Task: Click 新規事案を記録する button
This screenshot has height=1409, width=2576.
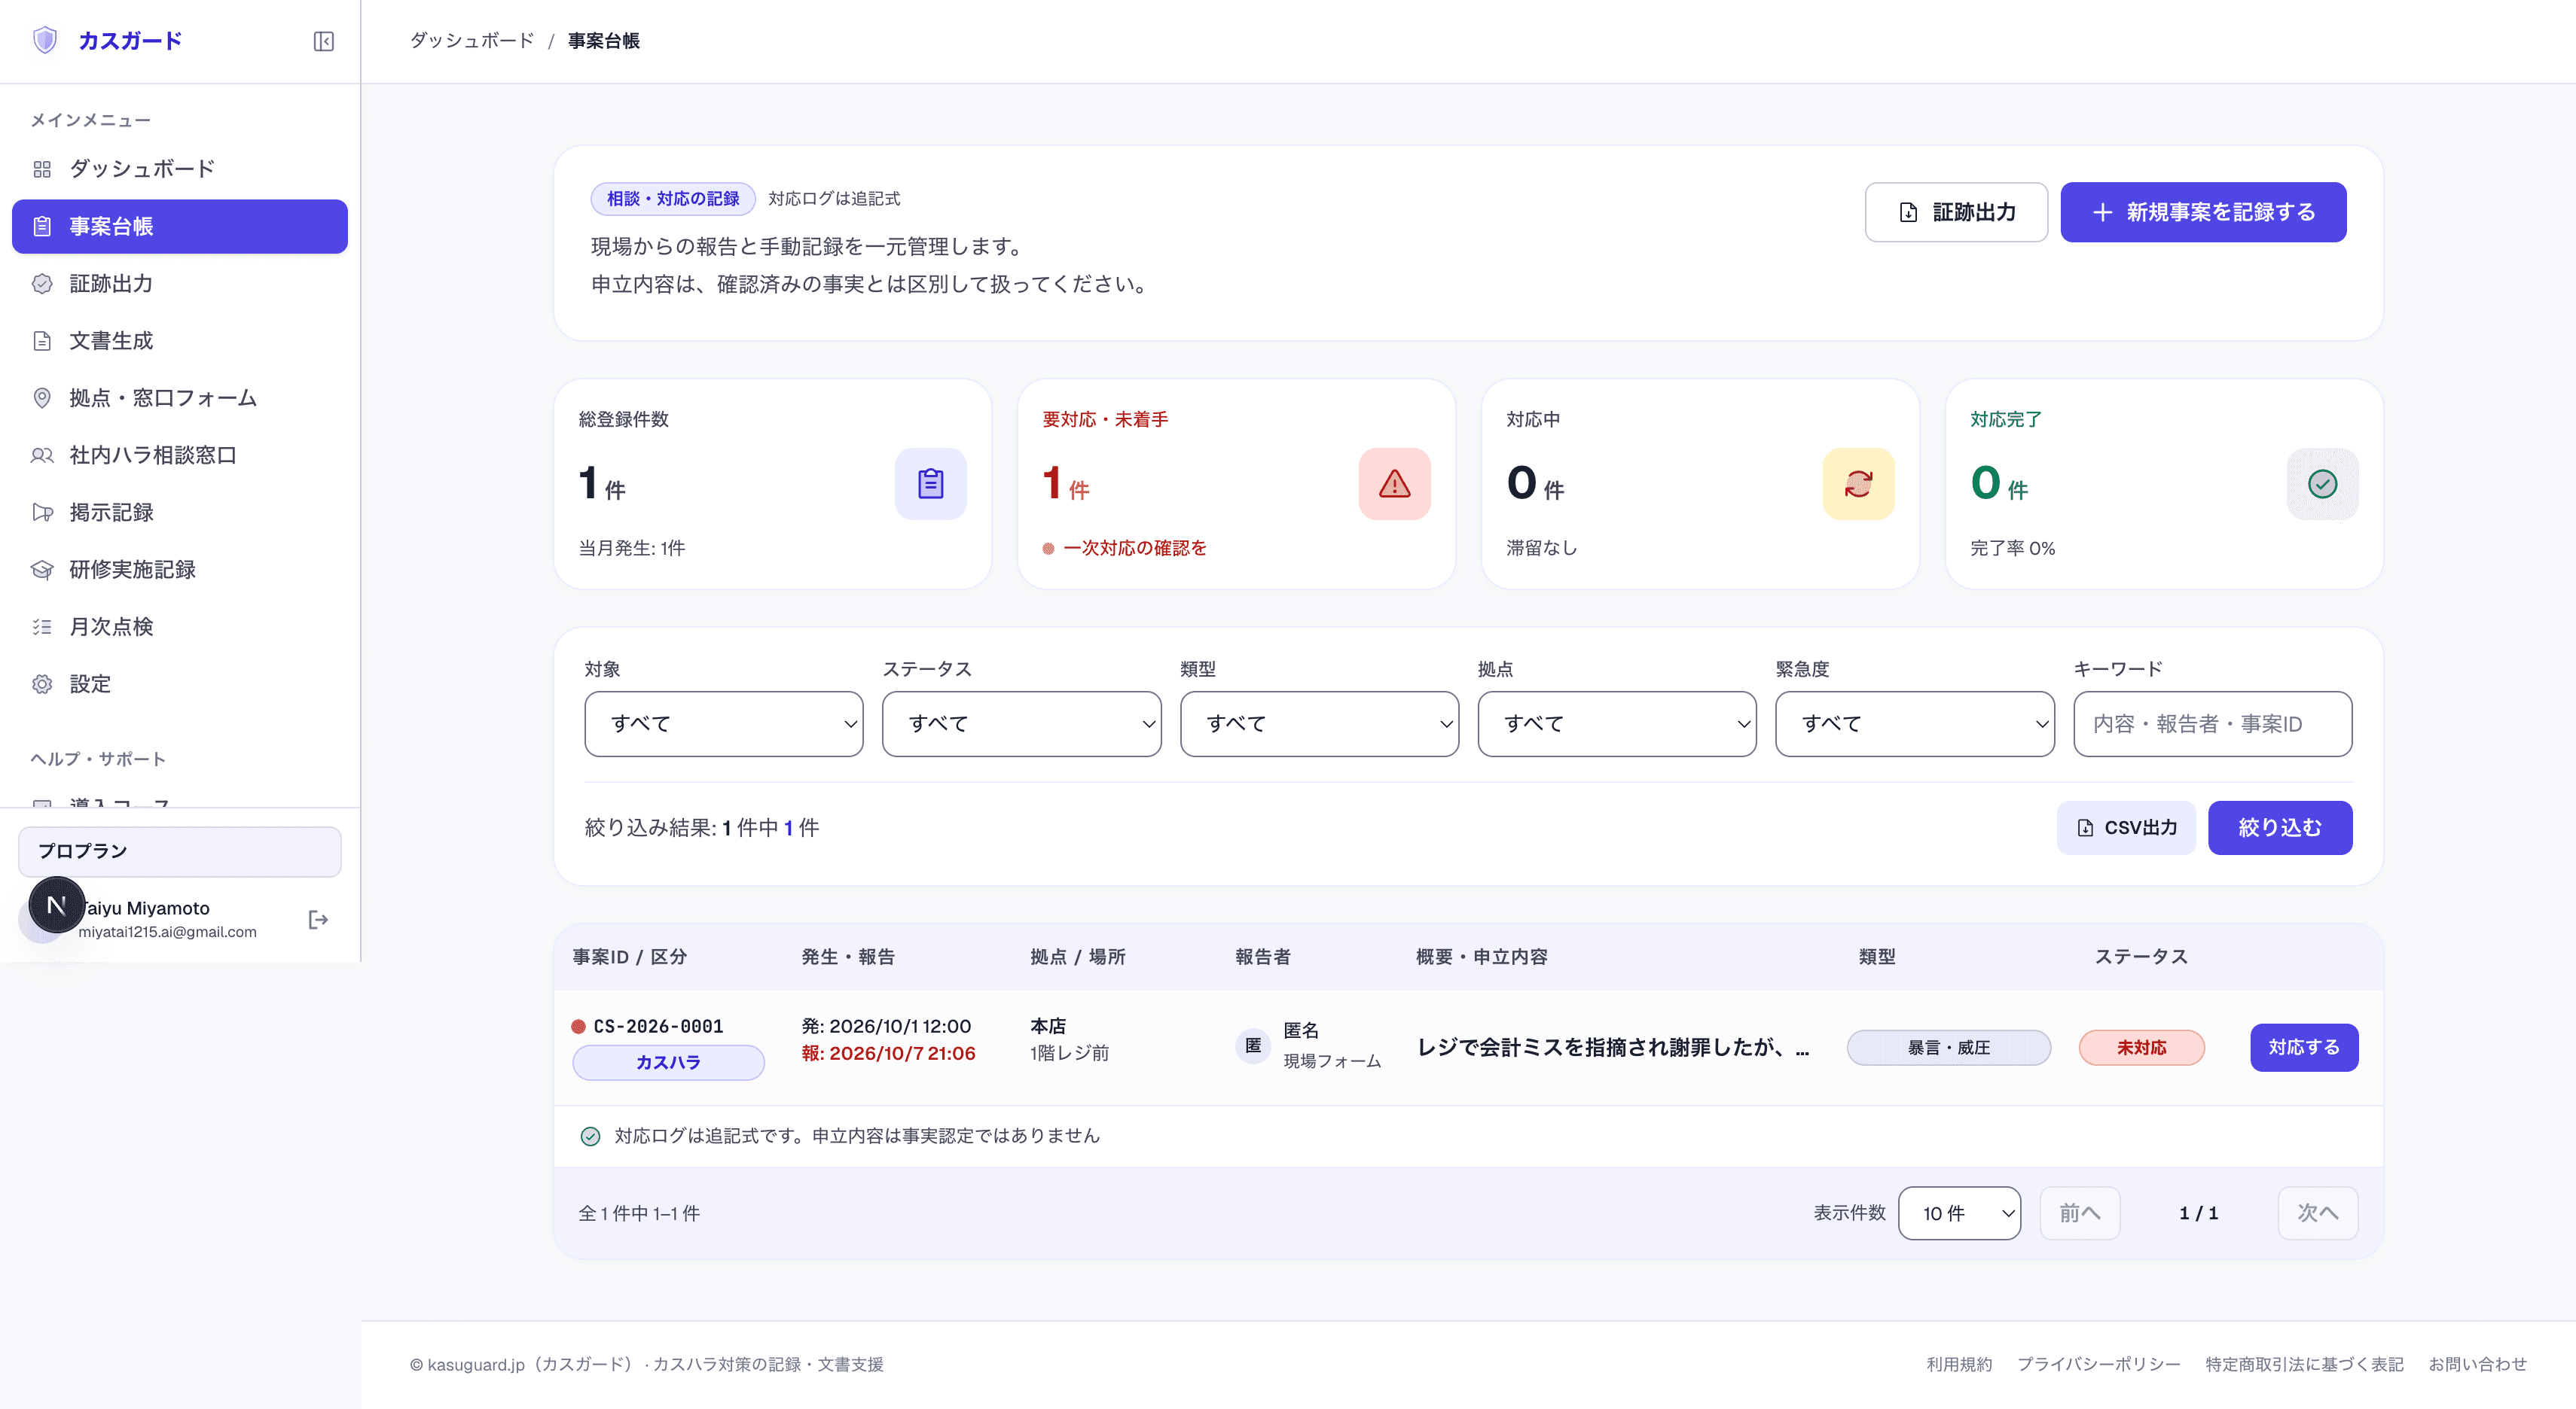Action: (2203, 212)
